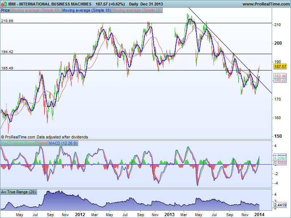Open the Moving average (Simple 40) legend label
The width and height of the screenshot is (291, 218).
pyautogui.click(x=36, y=11)
